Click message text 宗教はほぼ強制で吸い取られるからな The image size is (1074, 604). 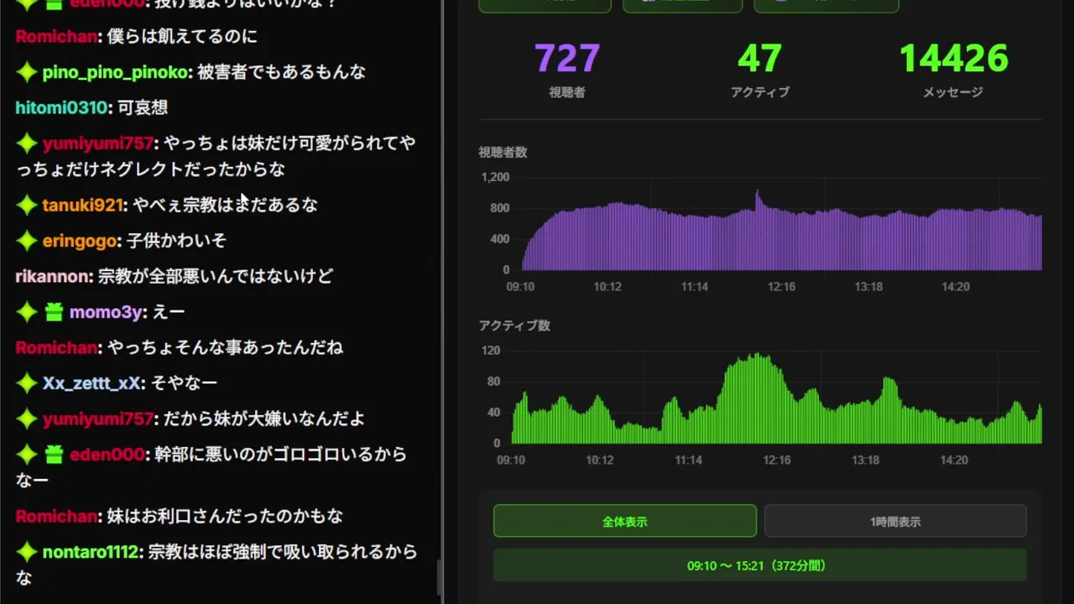coord(216,565)
